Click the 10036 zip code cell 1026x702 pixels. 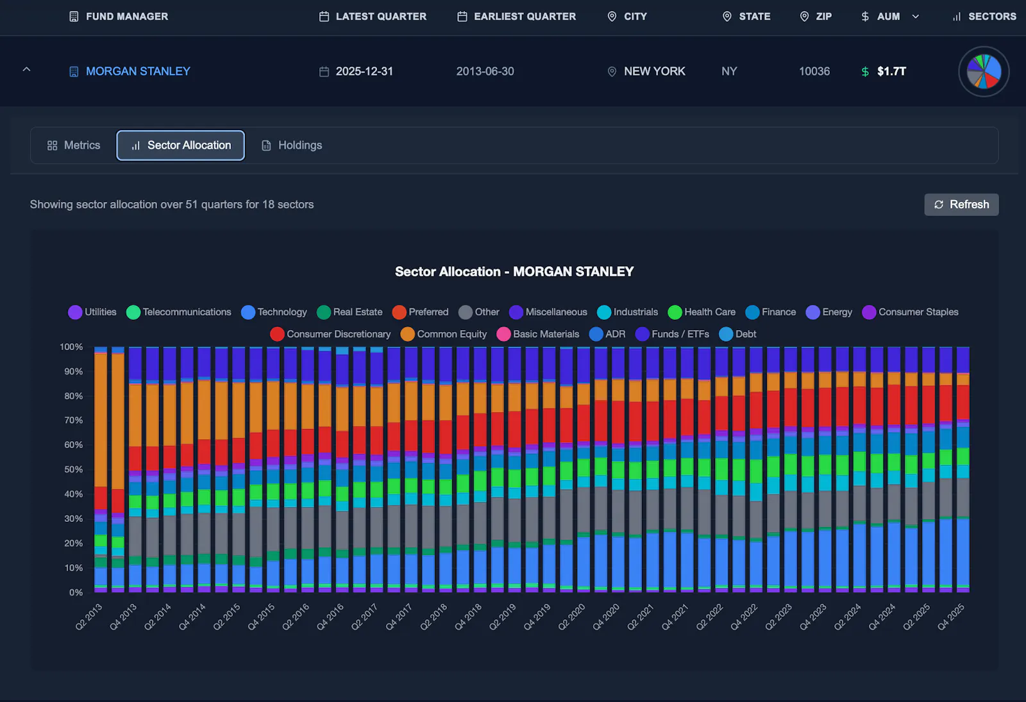814,71
